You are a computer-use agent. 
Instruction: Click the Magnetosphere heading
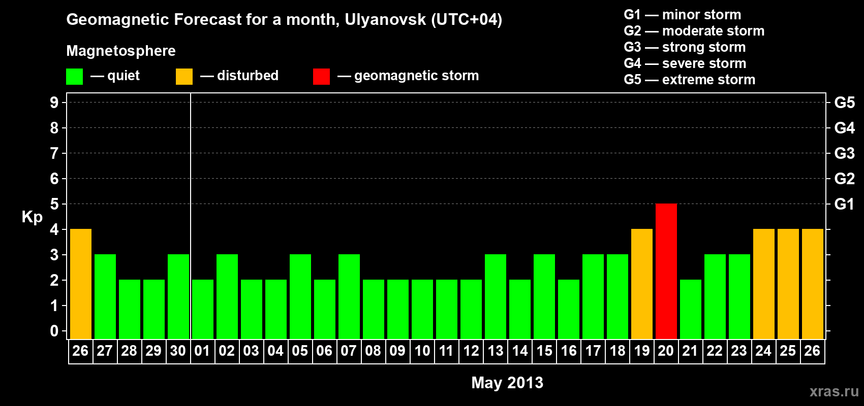click(121, 51)
